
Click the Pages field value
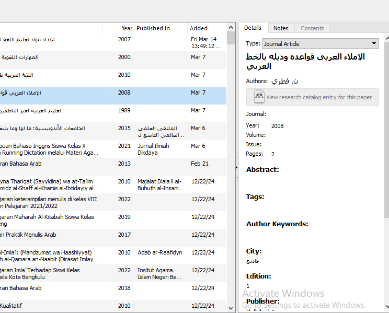[x=273, y=154]
